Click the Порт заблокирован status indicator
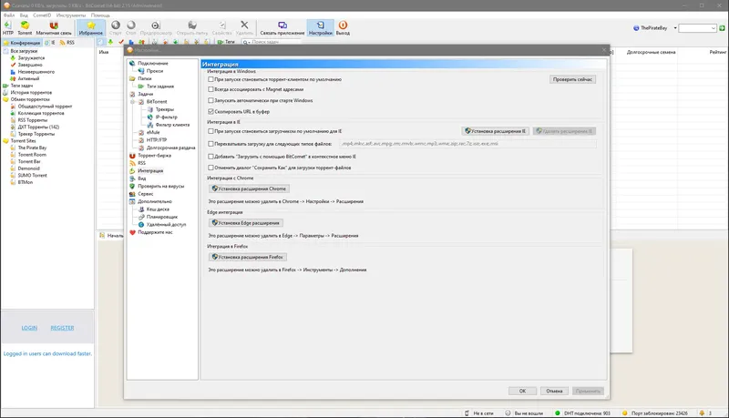 coord(655,413)
